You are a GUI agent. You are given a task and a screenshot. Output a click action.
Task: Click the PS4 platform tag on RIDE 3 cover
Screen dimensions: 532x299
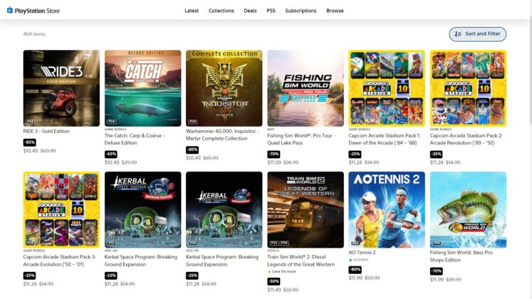point(31,122)
